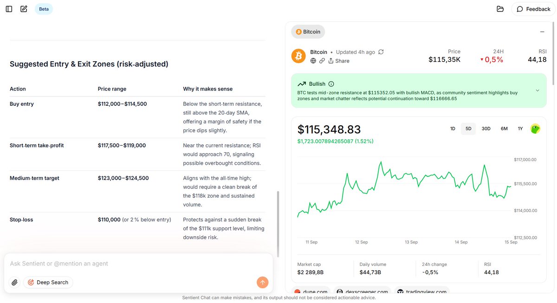Toggle the sidebar panel icon
This screenshot has width=557, height=303.
pos(9,9)
